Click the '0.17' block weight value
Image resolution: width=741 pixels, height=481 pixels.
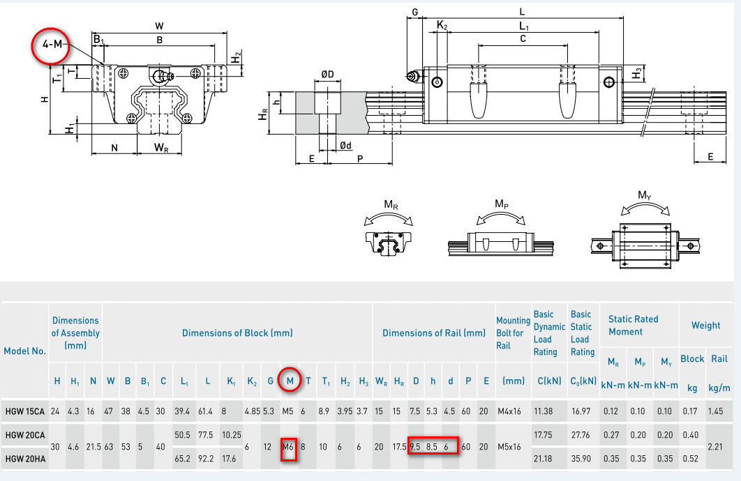coord(690,411)
